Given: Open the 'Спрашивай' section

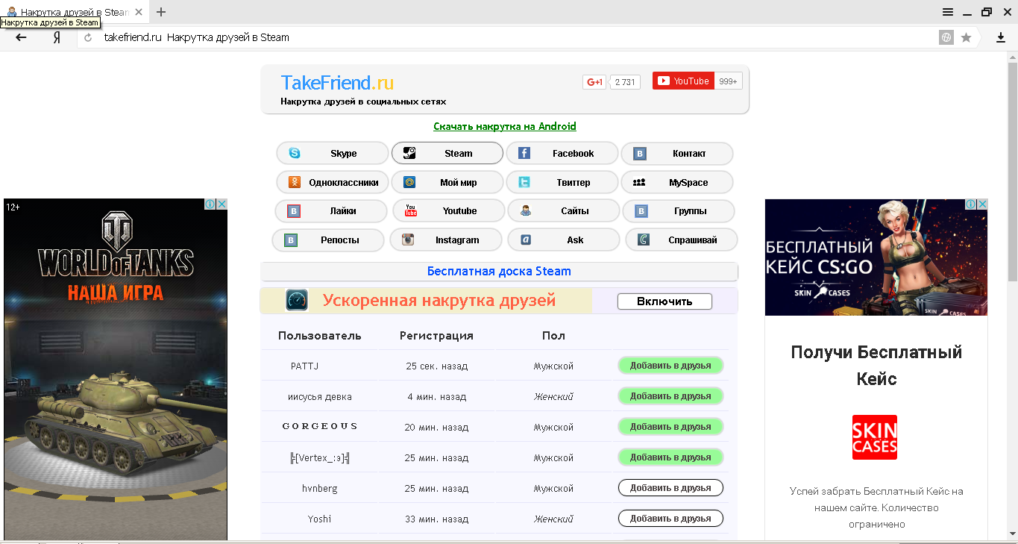Looking at the screenshot, I should (682, 240).
